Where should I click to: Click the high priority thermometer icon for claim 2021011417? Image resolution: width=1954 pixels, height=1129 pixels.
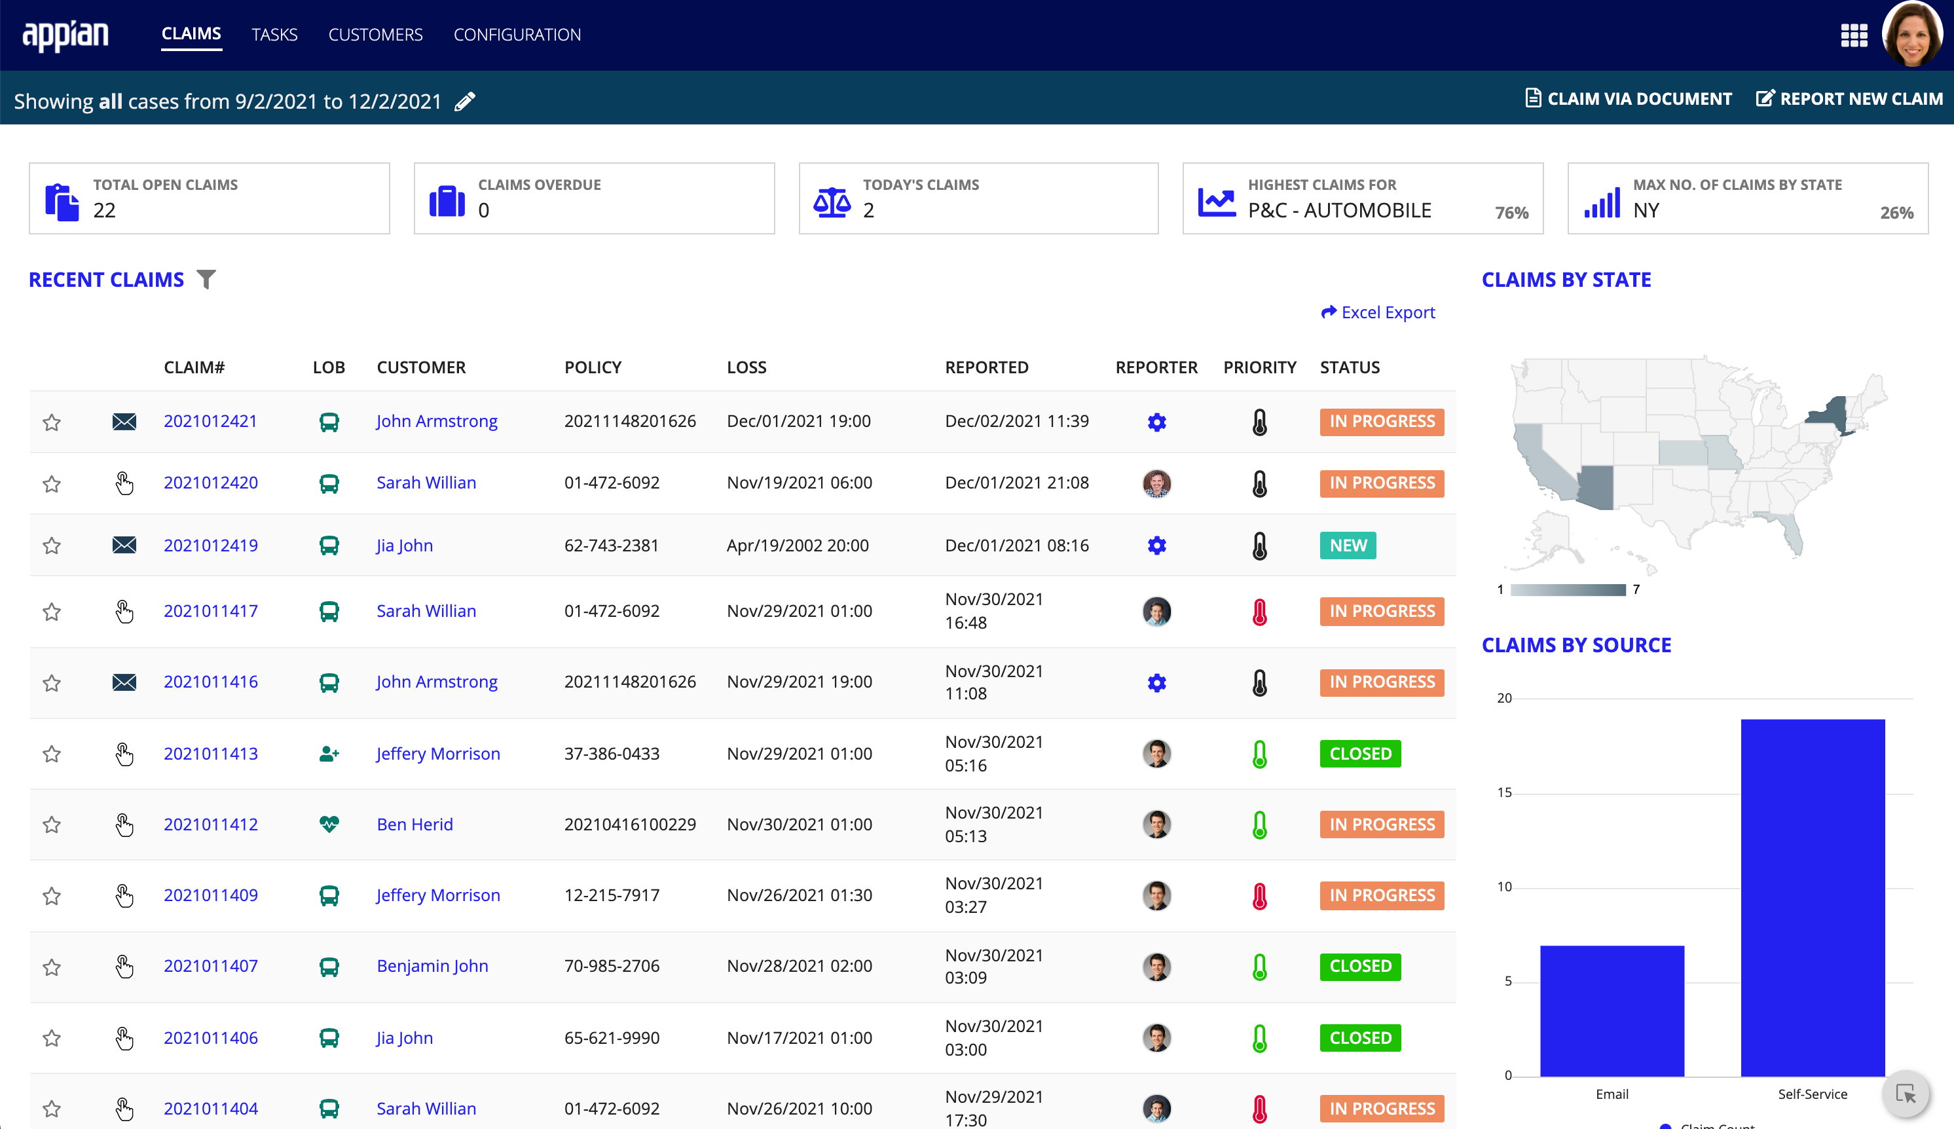point(1257,610)
